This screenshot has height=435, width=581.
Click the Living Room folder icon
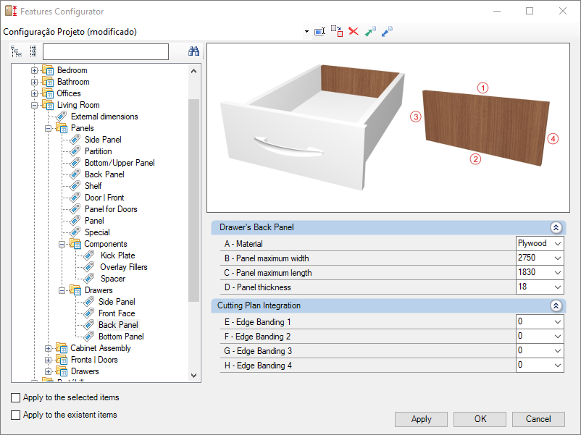click(47, 105)
